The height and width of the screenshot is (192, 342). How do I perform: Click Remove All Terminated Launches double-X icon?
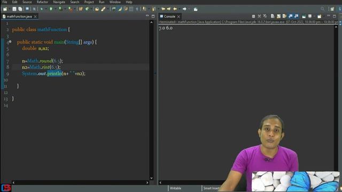(x=265, y=17)
